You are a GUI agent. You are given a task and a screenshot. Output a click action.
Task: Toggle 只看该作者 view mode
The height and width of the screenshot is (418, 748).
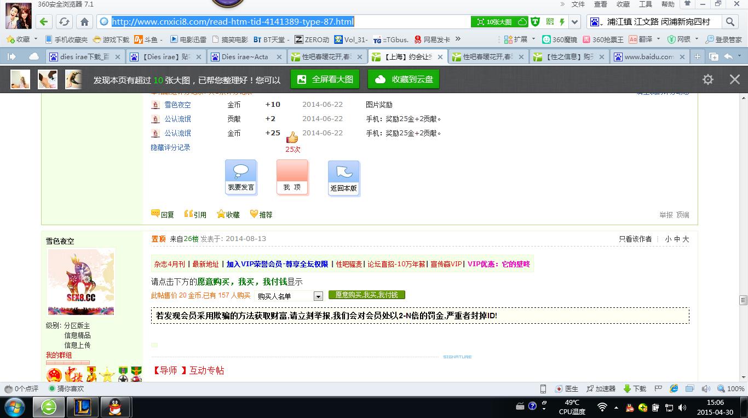point(635,239)
